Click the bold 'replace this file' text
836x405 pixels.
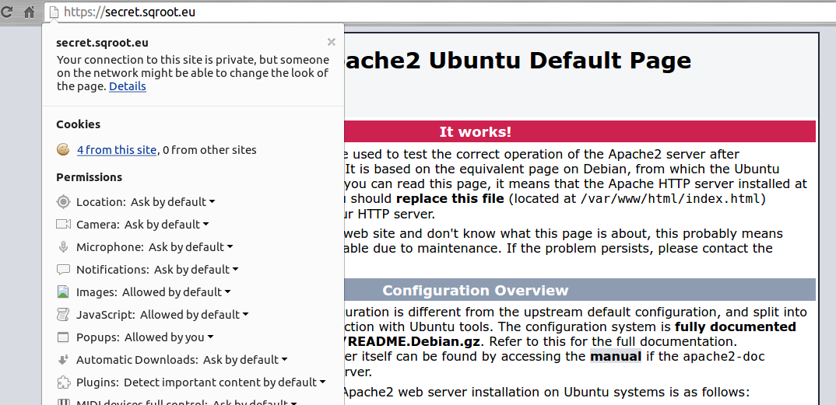point(450,199)
